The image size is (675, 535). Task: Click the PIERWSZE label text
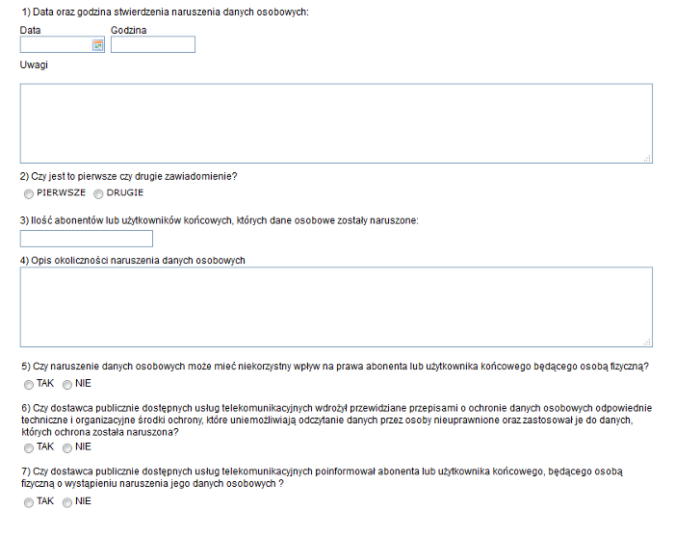61,192
